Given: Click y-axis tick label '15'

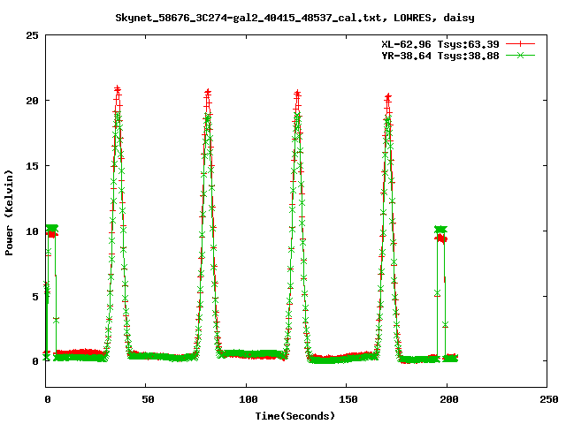Looking at the screenshot, I should point(32,166).
